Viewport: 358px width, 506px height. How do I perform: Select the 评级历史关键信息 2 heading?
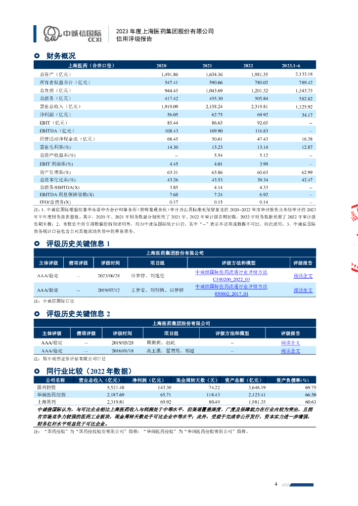tap(78, 314)
